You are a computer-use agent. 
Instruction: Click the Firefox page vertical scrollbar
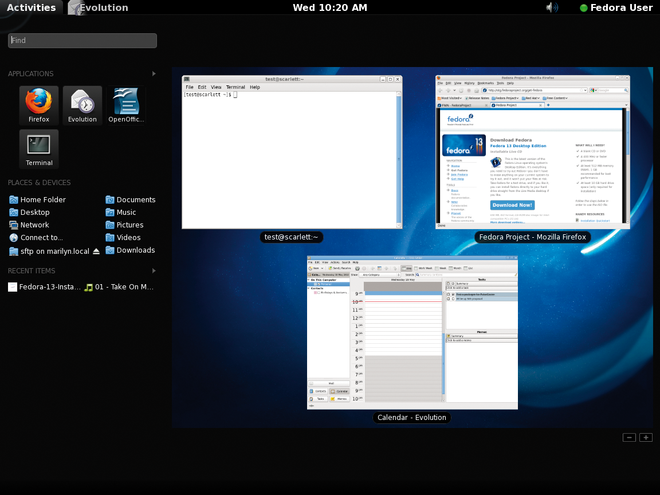[x=627, y=166]
